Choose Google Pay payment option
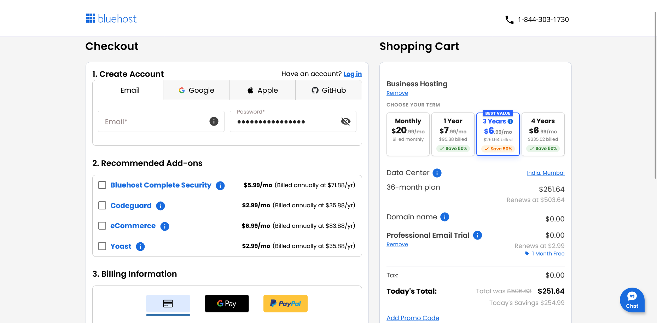Image resolution: width=657 pixels, height=323 pixels. pos(227,304)
